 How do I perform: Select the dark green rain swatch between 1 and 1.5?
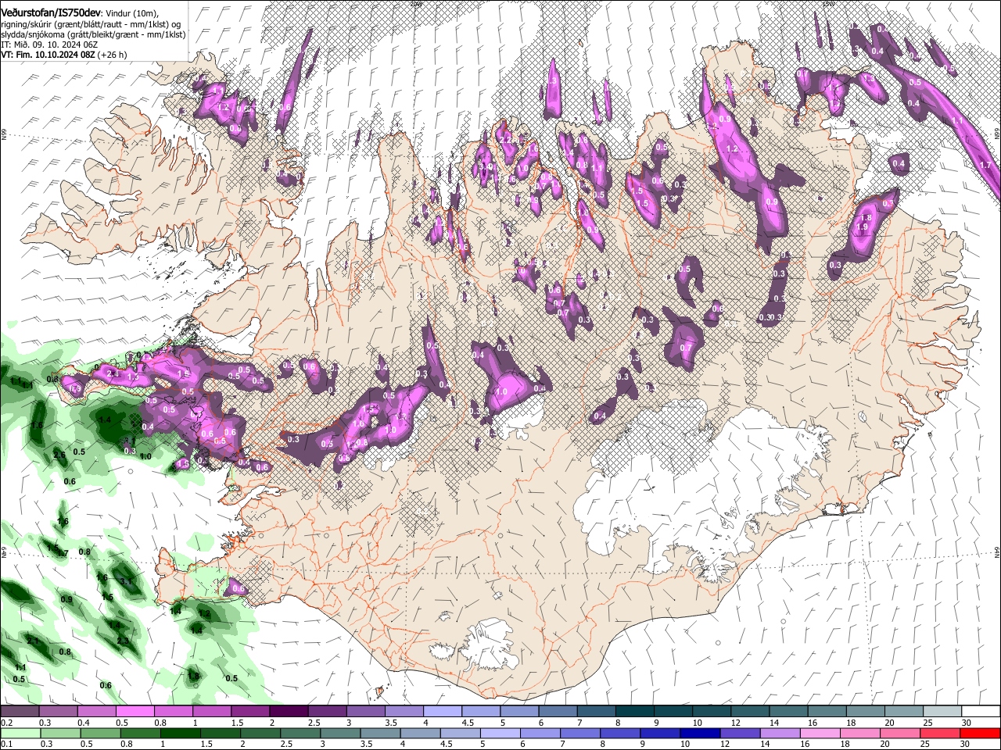[x=181, y=733]
